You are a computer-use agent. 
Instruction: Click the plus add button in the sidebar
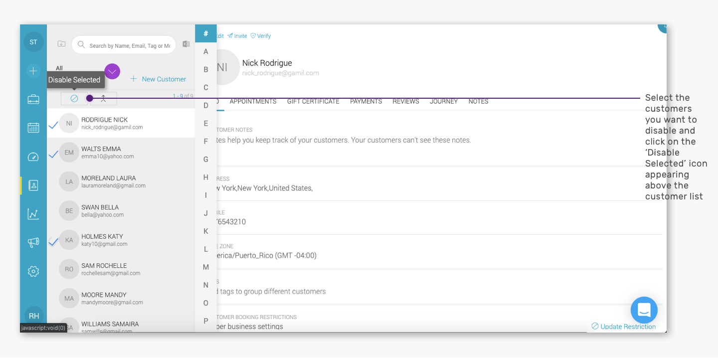point(33,71)
